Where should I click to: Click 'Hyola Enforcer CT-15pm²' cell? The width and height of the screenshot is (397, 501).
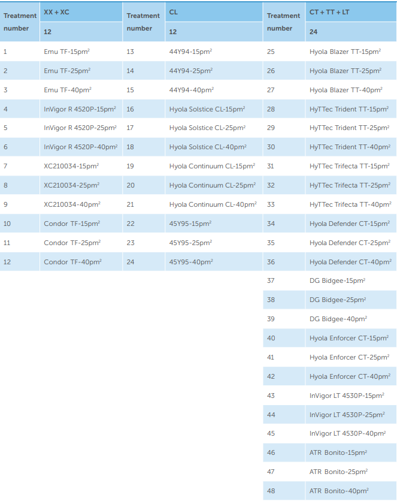point(351,338)
